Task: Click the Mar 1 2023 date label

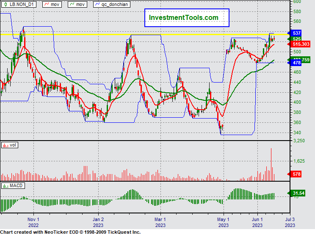Action: (x=160, y=222)
